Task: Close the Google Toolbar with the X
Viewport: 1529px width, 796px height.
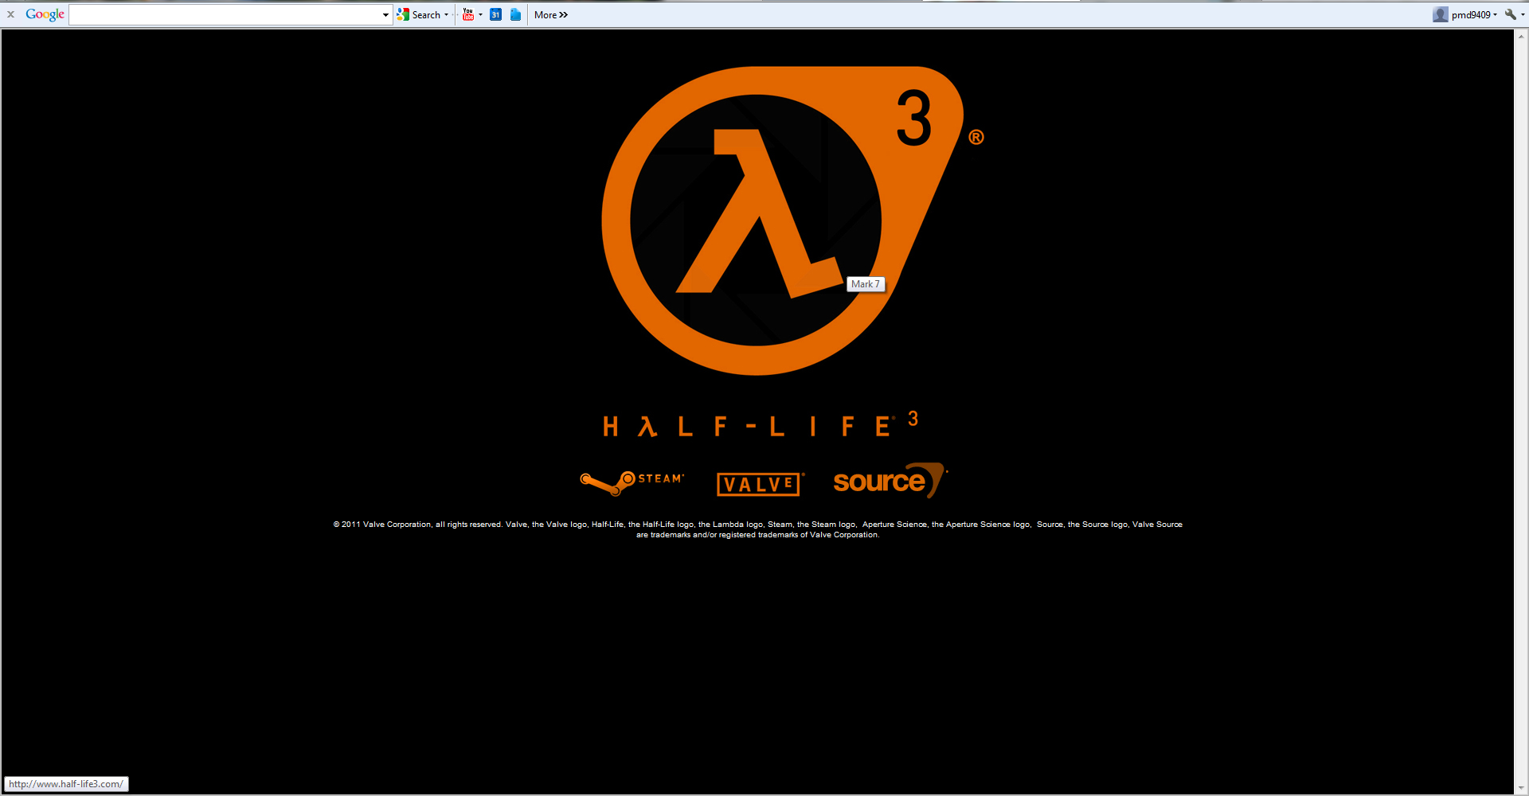Action: [x=11, y=14]
